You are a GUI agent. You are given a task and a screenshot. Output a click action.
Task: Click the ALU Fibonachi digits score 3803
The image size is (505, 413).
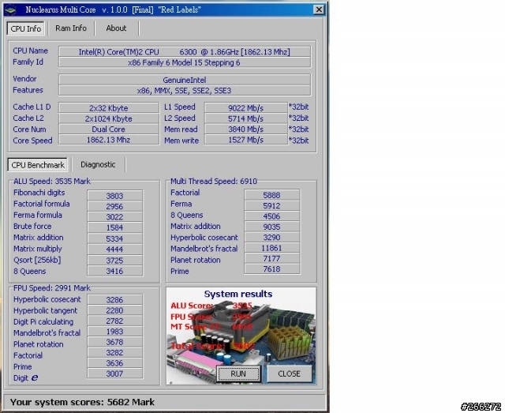(114, 196)
